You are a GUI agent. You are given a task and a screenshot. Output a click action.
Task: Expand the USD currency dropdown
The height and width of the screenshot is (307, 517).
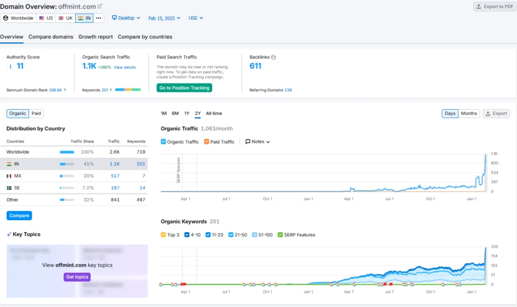pos(195,18)
